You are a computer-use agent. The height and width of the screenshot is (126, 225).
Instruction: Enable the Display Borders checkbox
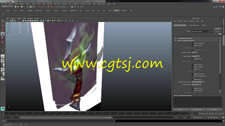pos(192,59)
